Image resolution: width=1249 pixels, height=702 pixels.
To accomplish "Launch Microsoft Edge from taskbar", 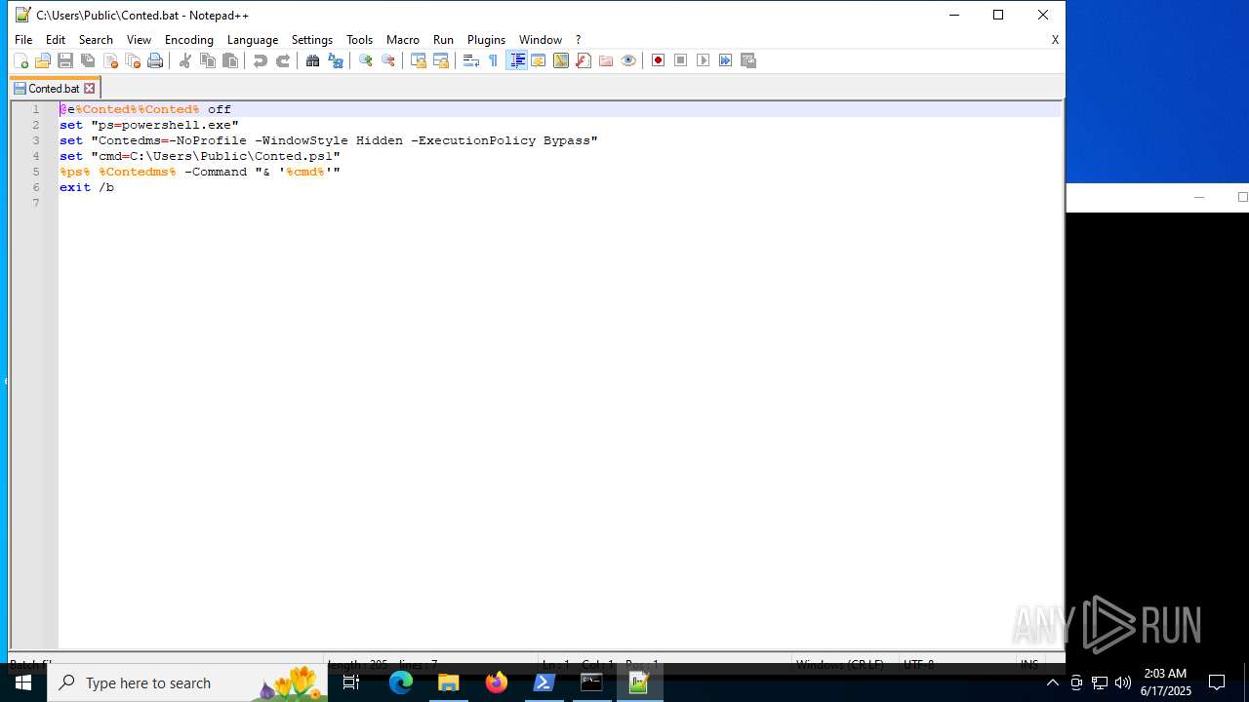I will click(401, 682).
